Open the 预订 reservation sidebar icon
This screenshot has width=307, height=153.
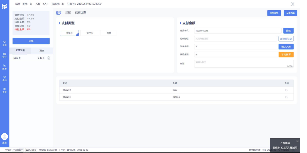tap(4, 55)
